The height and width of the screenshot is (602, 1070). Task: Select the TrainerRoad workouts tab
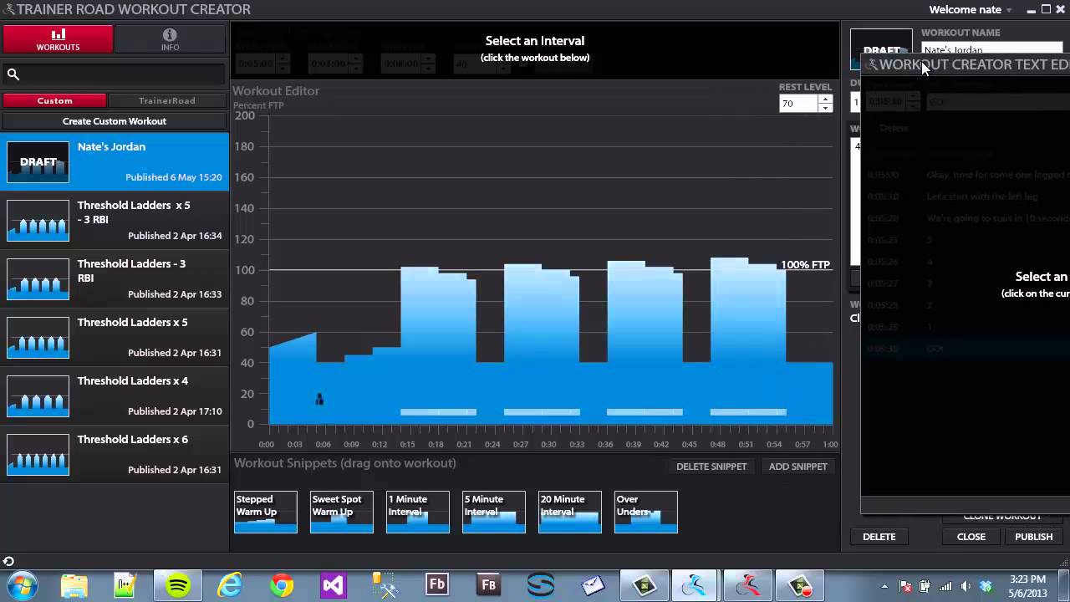point(167,100)
